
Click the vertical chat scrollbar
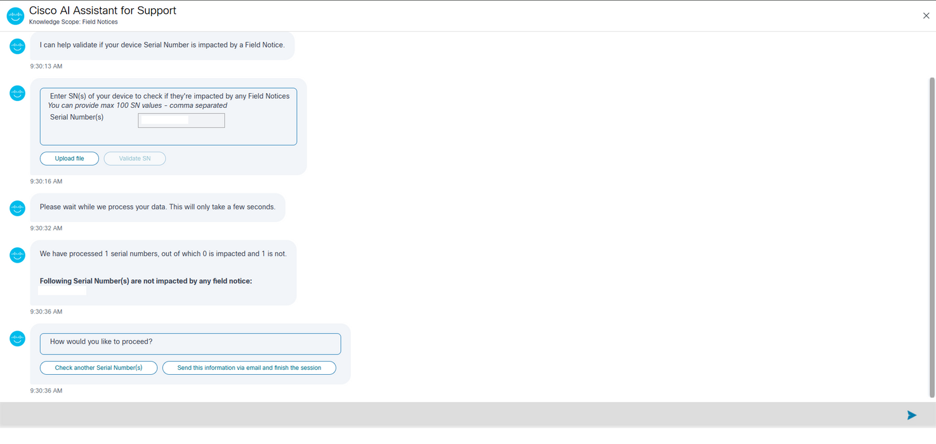pos(932,238)
